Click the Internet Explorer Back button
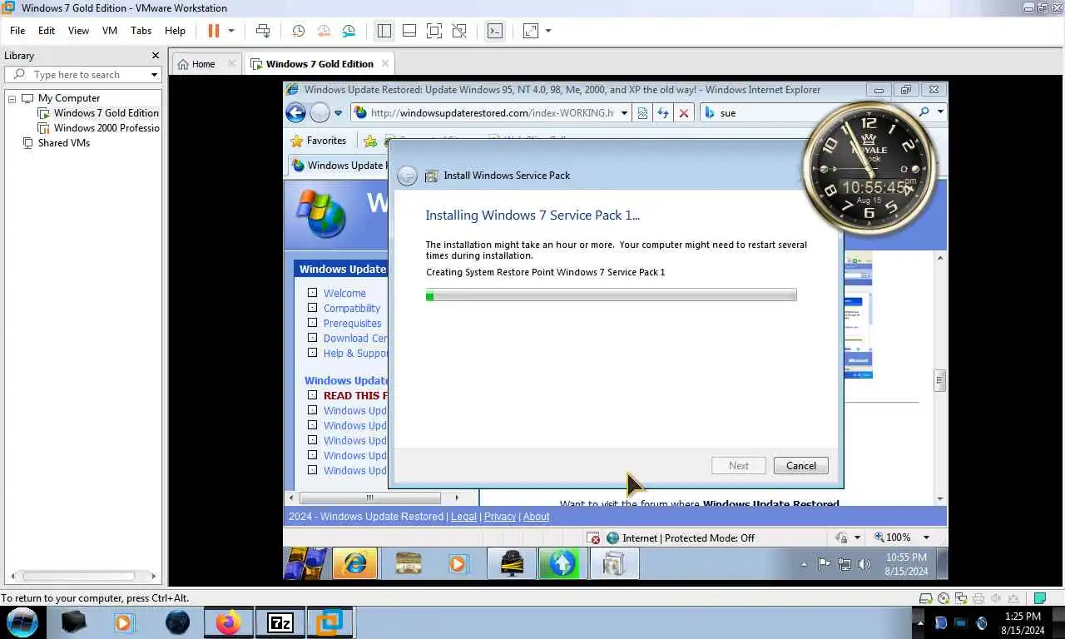The image size is (1065, 639). pos(295,112)
